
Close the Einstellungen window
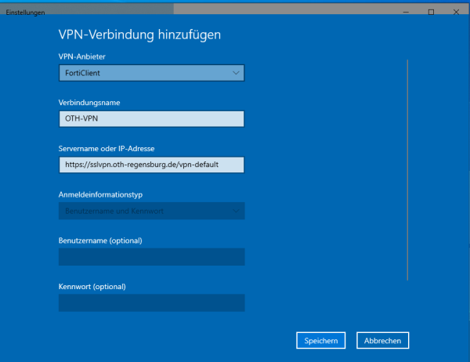(x=456, y=12)
